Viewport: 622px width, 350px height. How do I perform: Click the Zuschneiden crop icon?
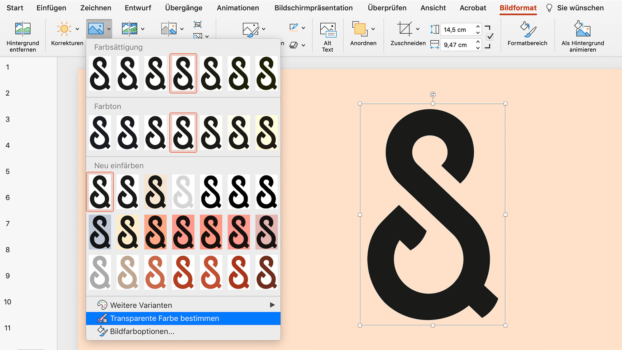click(x=405, y=29)
